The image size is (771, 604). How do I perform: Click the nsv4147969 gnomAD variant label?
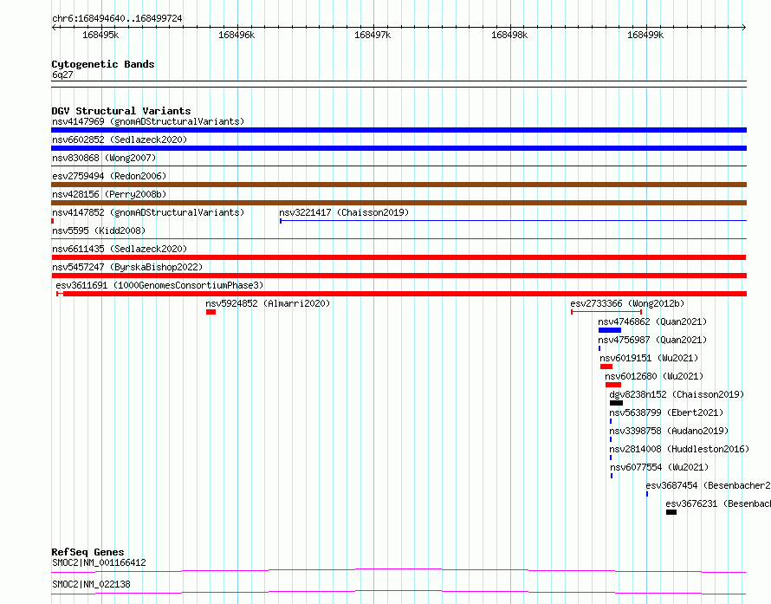click(148, 121)
